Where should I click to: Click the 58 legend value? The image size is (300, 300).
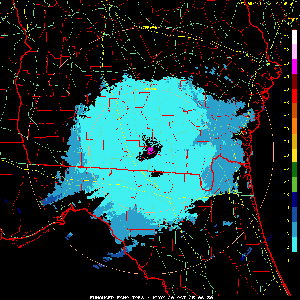(286, 63)
